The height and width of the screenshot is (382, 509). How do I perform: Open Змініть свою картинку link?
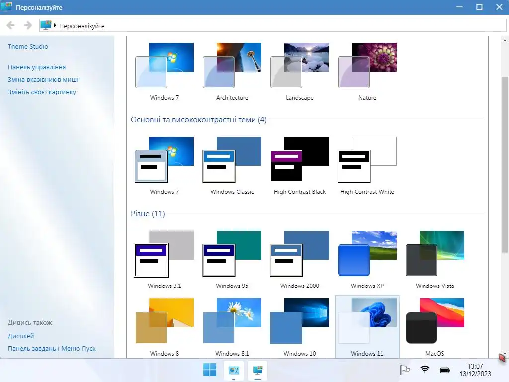click(42, 92)
